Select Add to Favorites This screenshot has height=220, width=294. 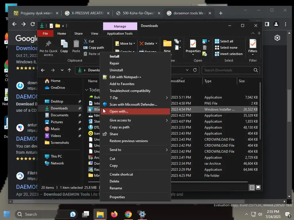coord(136,84)
